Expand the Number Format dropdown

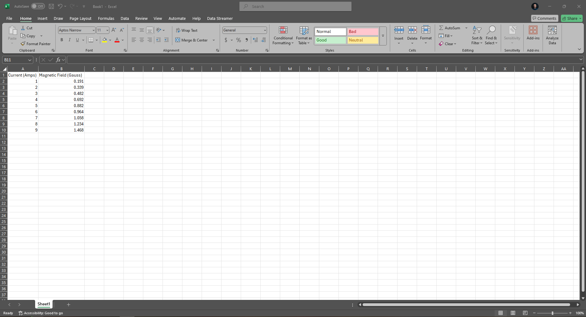click(x=265, y=30)
